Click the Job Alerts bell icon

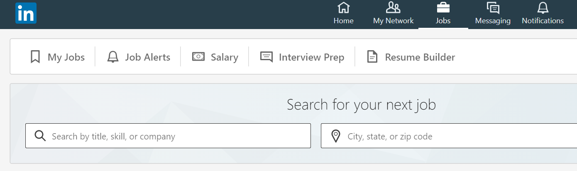coord(112,57)
